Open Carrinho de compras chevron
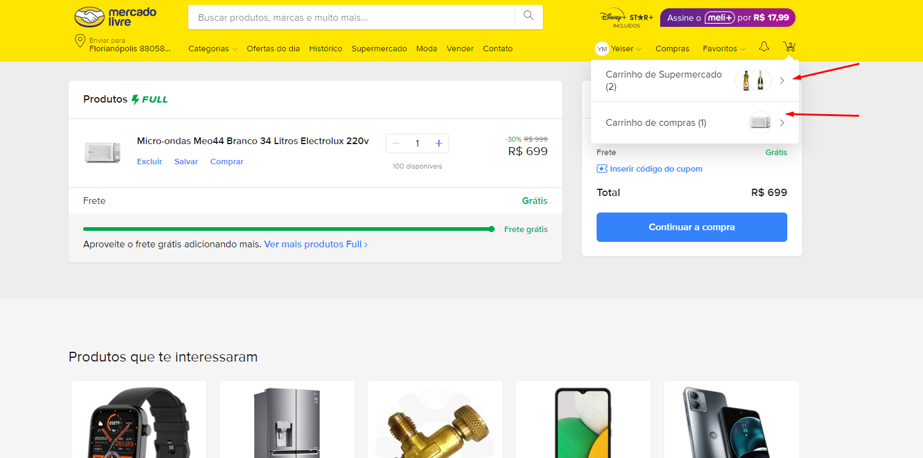The image size is (923, 458). 782,123
